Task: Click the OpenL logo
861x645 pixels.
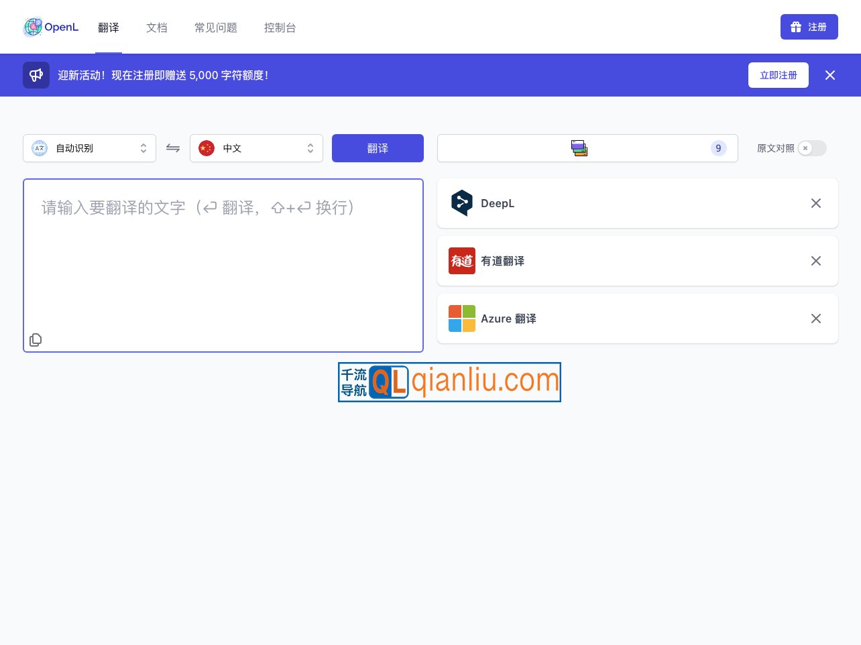Action: pos(50,27)
